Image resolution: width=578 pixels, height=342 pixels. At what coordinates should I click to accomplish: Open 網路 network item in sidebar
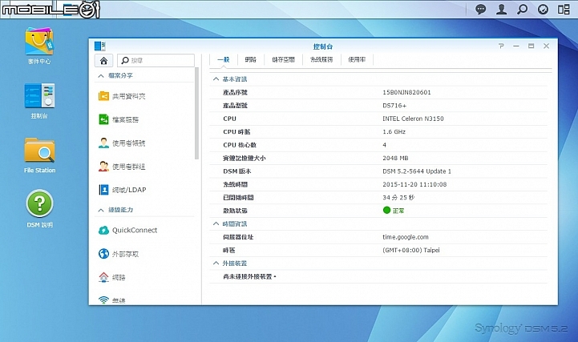[112, 277]
